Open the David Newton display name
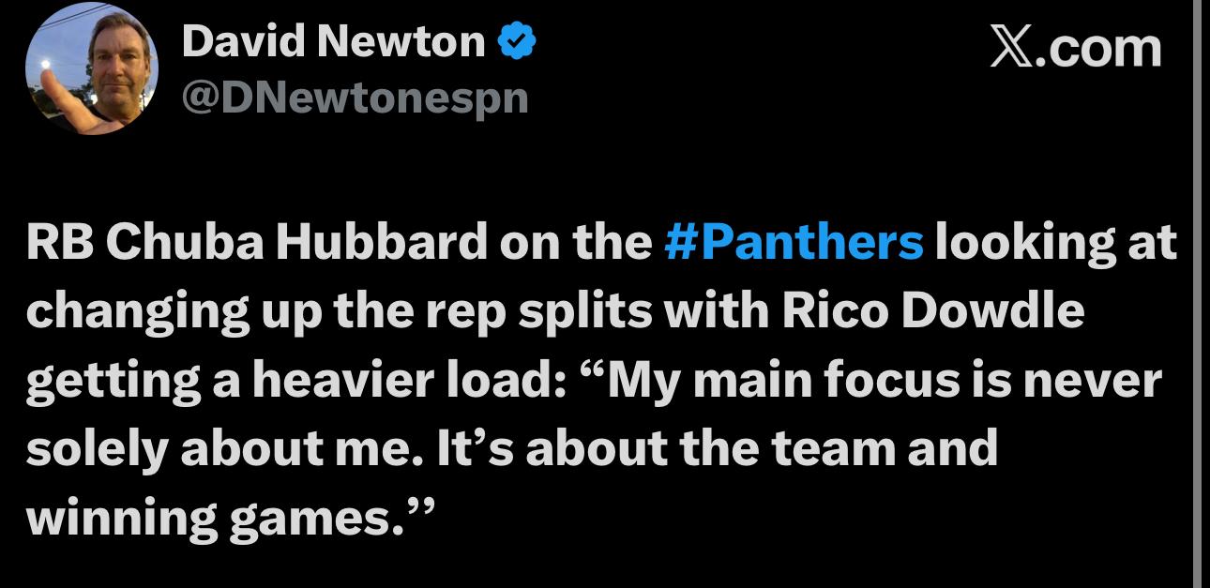Viewport: 1210px width, 588px height. coord(334,42)
